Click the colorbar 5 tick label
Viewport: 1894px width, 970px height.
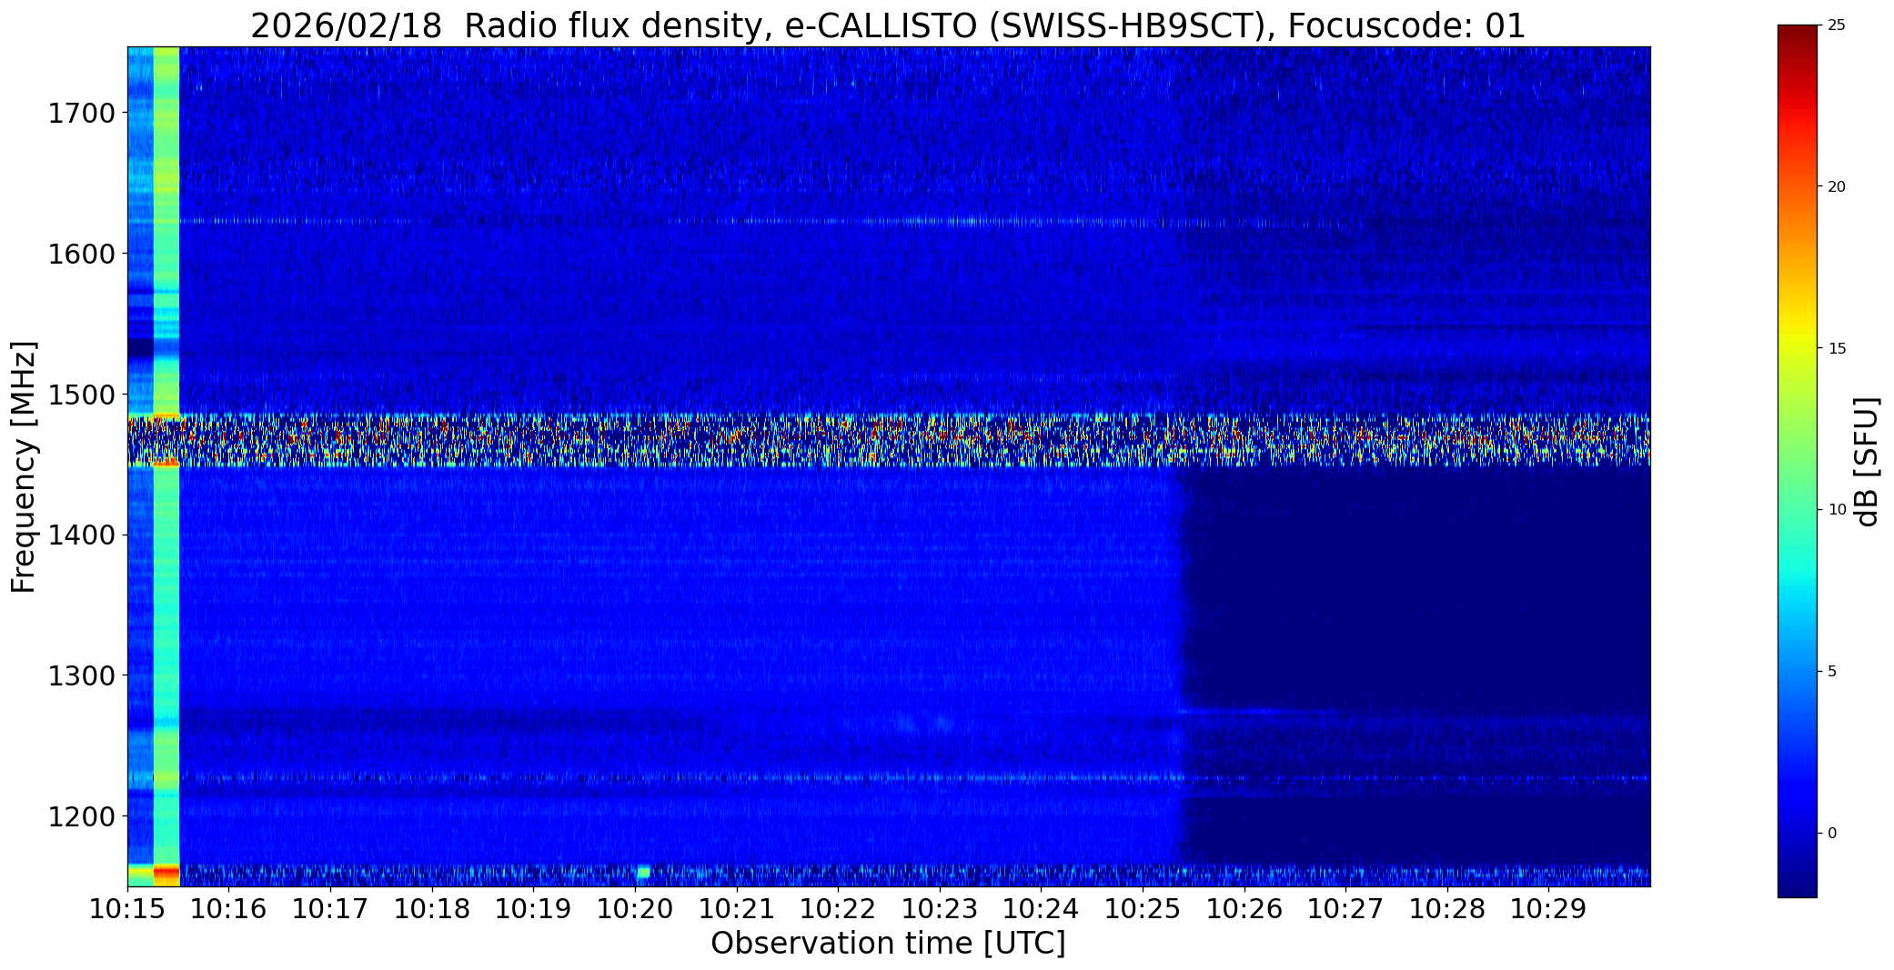[1832, 672]
